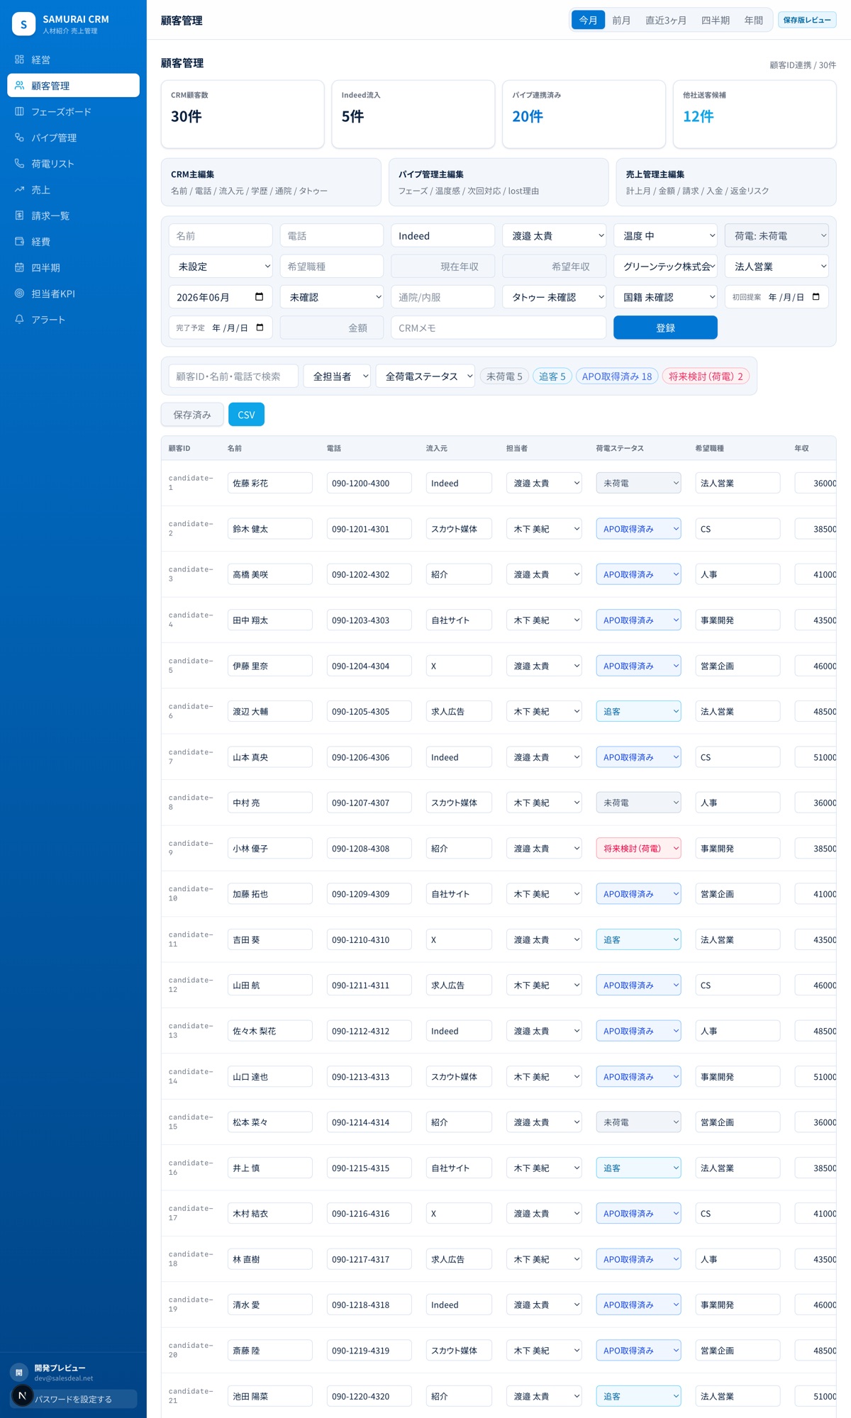Click the 荷電リスト phone icon
This screenshot has height=1418, width=851.
[x=19, y=164]
